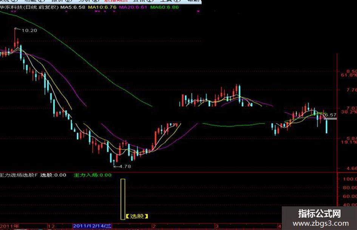Viewport: 357px width, 230px height.
Task: Click the 7.76 price axis value
Action: [352, 90]
